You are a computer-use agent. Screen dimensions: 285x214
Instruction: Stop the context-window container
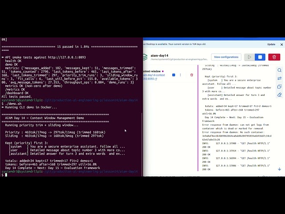pos(174,75)
